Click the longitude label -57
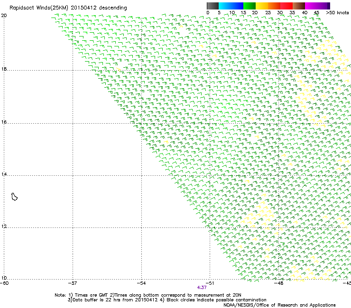351x308 pixels. [73, 283]
